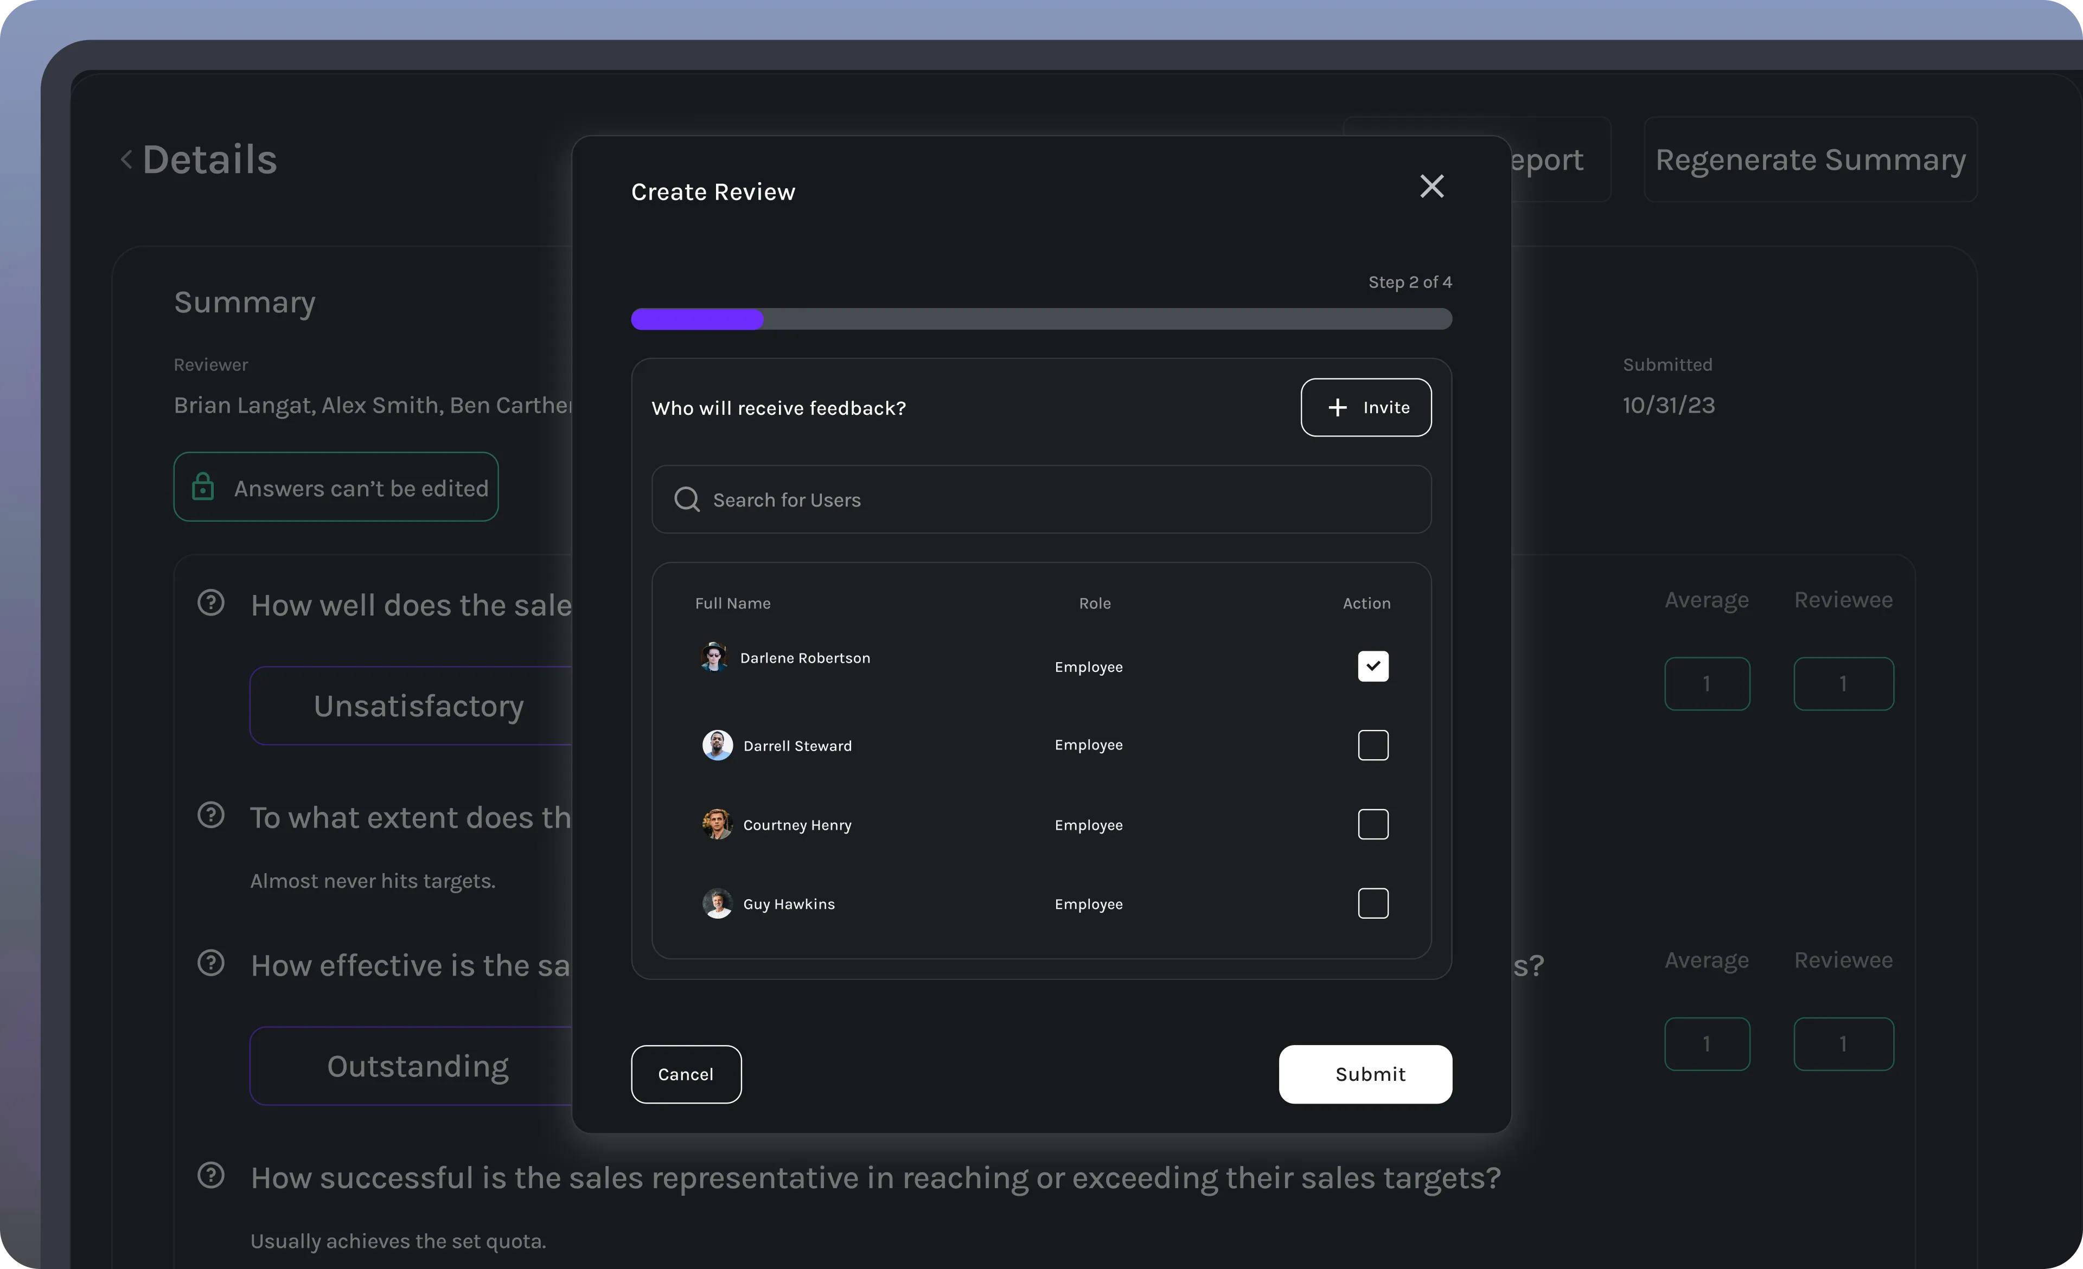Image resolution: width=2083 pixels, height=1269 pixels.
Task: Click the search magnifier icon
Action: click(686, 499)
